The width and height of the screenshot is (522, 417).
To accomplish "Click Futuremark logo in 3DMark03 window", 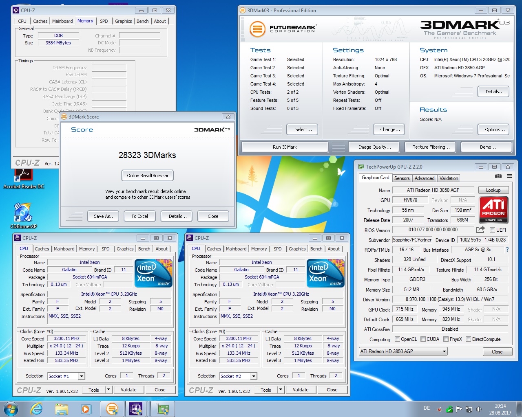I will pos(283,29).
